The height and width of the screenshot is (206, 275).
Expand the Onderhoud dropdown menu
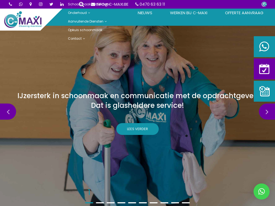79,13
